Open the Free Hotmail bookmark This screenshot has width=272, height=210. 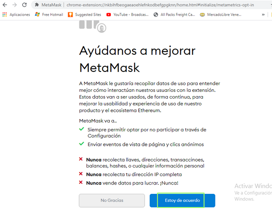point(49,14)
